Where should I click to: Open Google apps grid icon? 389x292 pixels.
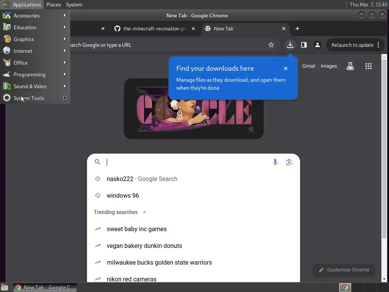(x=368, y=66)
